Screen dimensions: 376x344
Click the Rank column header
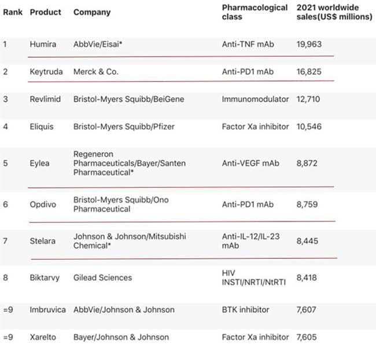(x=13, y=12)
